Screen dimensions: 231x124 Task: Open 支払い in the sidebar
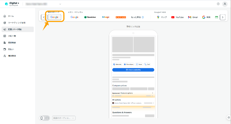18,49
